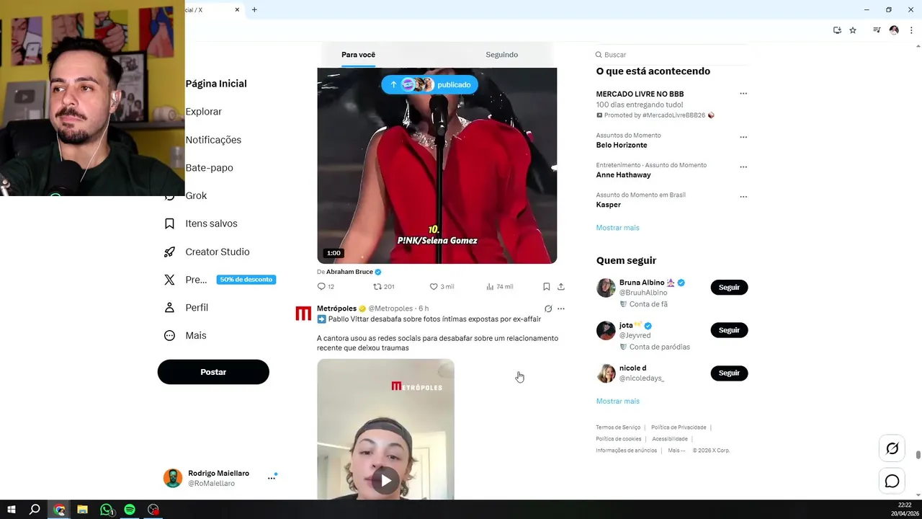The image size is (922, 519).
Task: Follow nicole d
Action: pos(729,373)
